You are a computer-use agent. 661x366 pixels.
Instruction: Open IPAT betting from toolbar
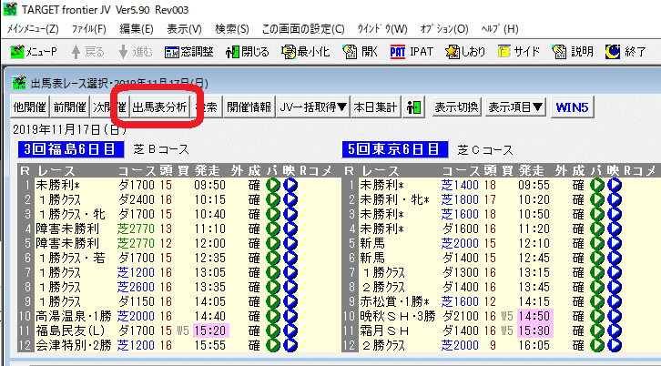click(x=412, y=52)
